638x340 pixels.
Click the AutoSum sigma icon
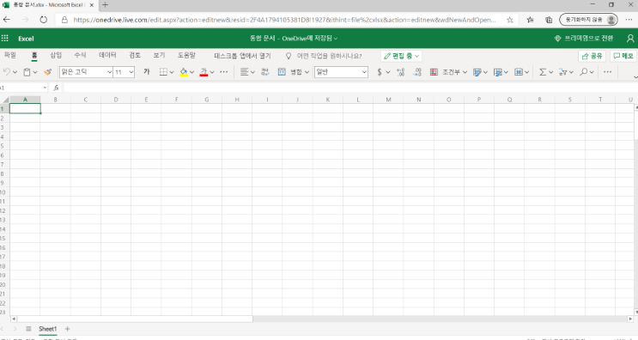point(543,72)
